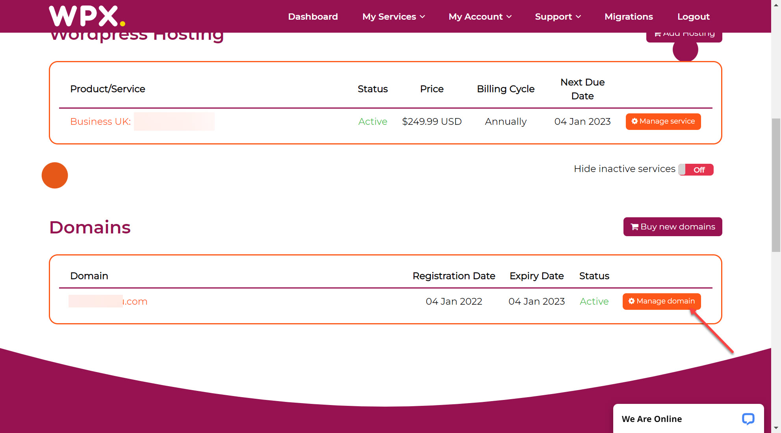Open the live chat bubble icon

(x=748, y=418)
